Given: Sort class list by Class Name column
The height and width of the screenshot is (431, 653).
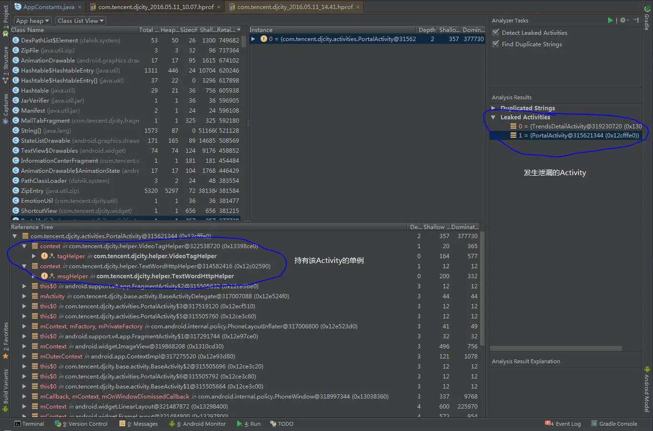Looking at the screenshot, I should click(x=74, y=30).
